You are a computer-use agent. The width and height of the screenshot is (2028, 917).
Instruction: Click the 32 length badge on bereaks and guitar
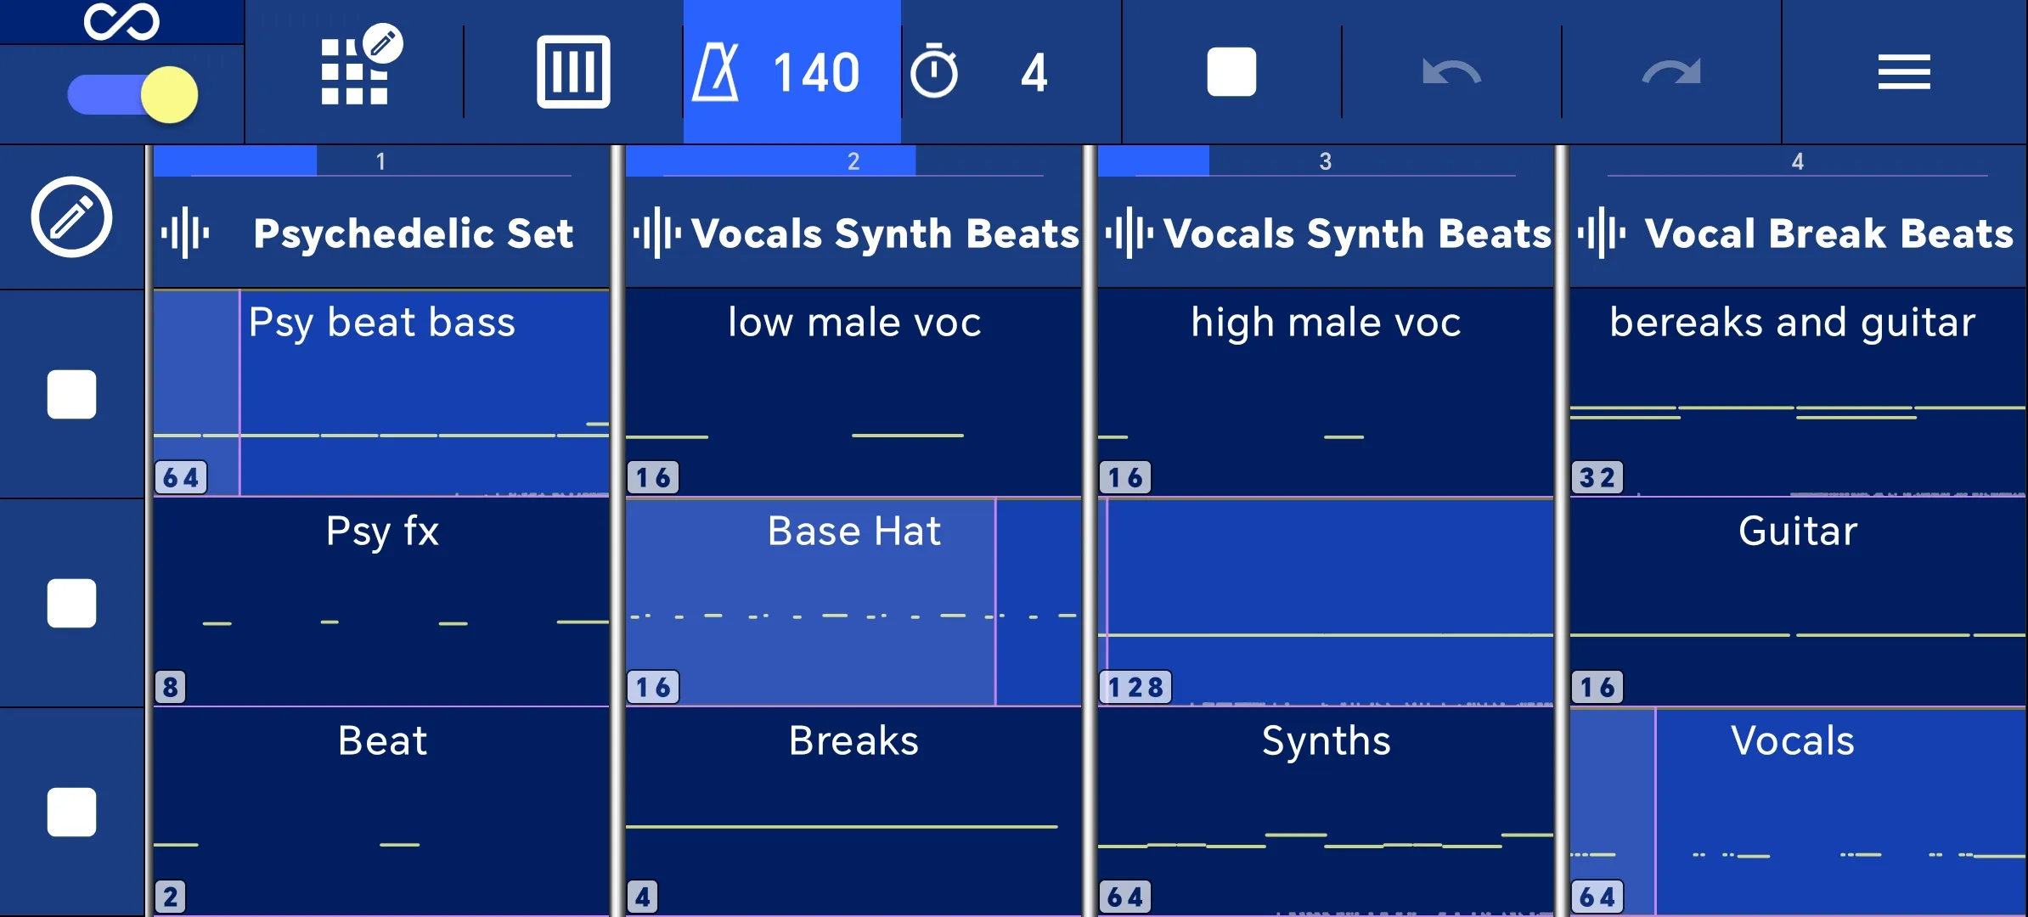click(x=1597, y=477)
